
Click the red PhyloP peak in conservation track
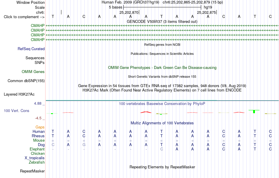coord(146,112)
